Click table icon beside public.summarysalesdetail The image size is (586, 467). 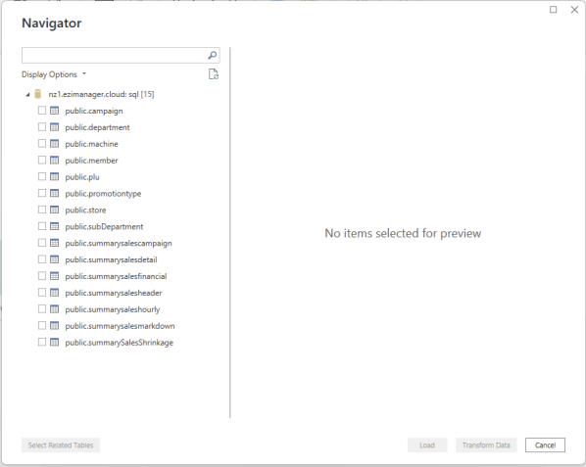click(x=54, y=259)
